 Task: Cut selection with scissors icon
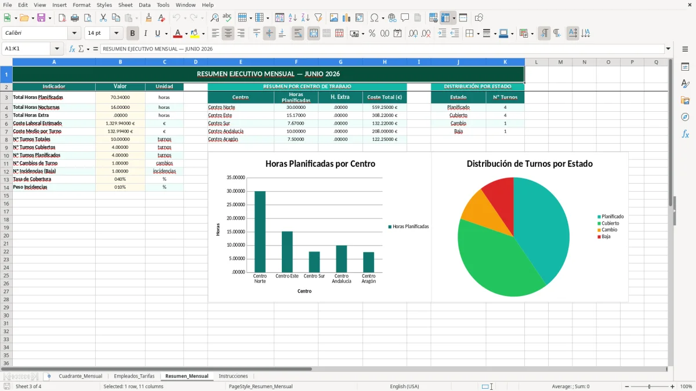click(103, 18)
